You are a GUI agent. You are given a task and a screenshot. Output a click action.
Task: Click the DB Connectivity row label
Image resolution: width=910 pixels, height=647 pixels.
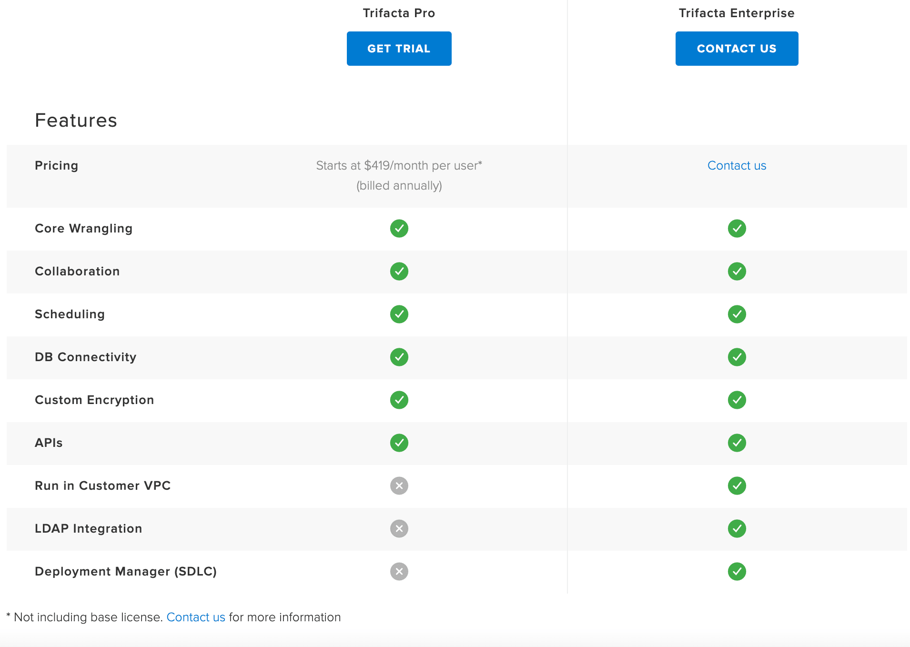pos(86,357)
